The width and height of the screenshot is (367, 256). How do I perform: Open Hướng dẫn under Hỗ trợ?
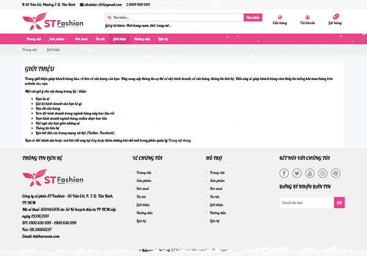[218, 213]
